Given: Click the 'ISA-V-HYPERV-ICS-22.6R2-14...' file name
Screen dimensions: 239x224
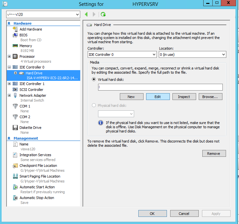Looking at the screenshot, I should click(52, 78).
